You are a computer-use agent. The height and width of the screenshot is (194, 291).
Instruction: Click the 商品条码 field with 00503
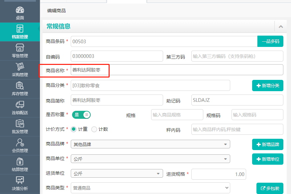(164, 42)
